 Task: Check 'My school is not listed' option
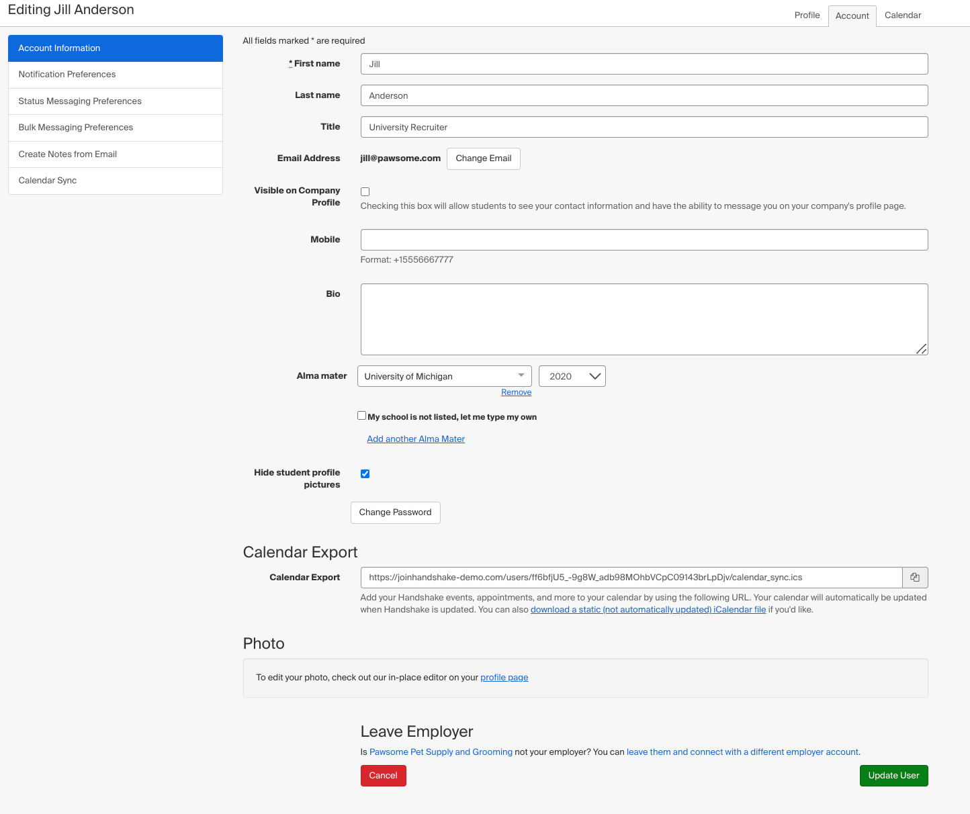pyautogui.click(x=361, y=415)
